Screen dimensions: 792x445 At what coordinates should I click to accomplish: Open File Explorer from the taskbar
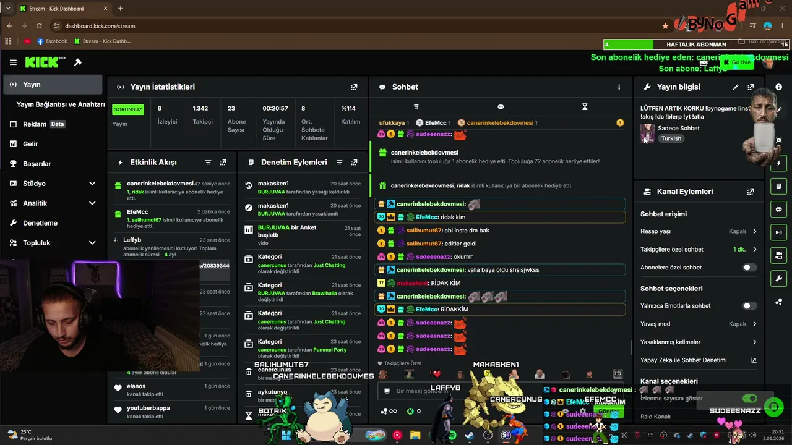415,435
